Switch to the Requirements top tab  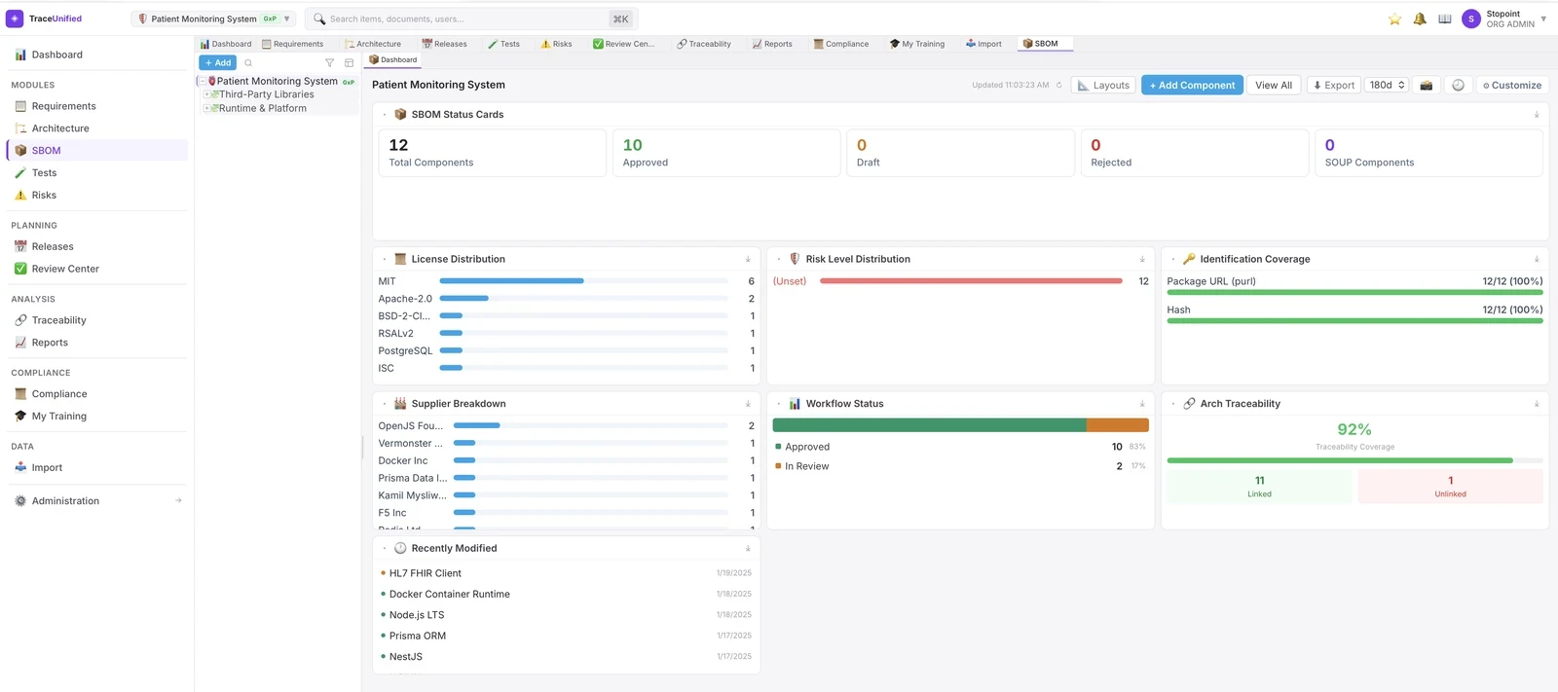[x=292, y=44]
